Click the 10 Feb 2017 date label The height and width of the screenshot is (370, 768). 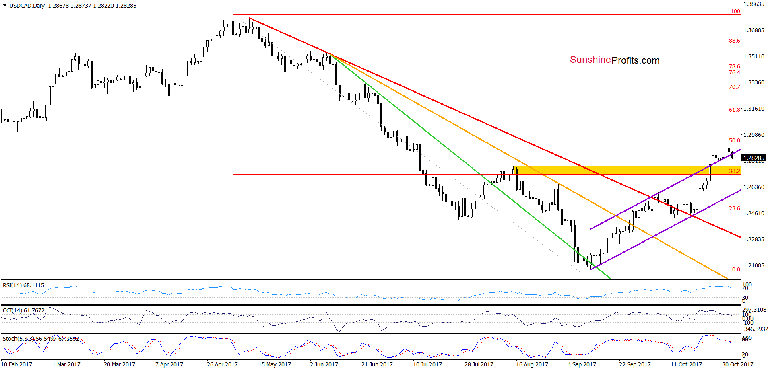(x=17, y=364)
